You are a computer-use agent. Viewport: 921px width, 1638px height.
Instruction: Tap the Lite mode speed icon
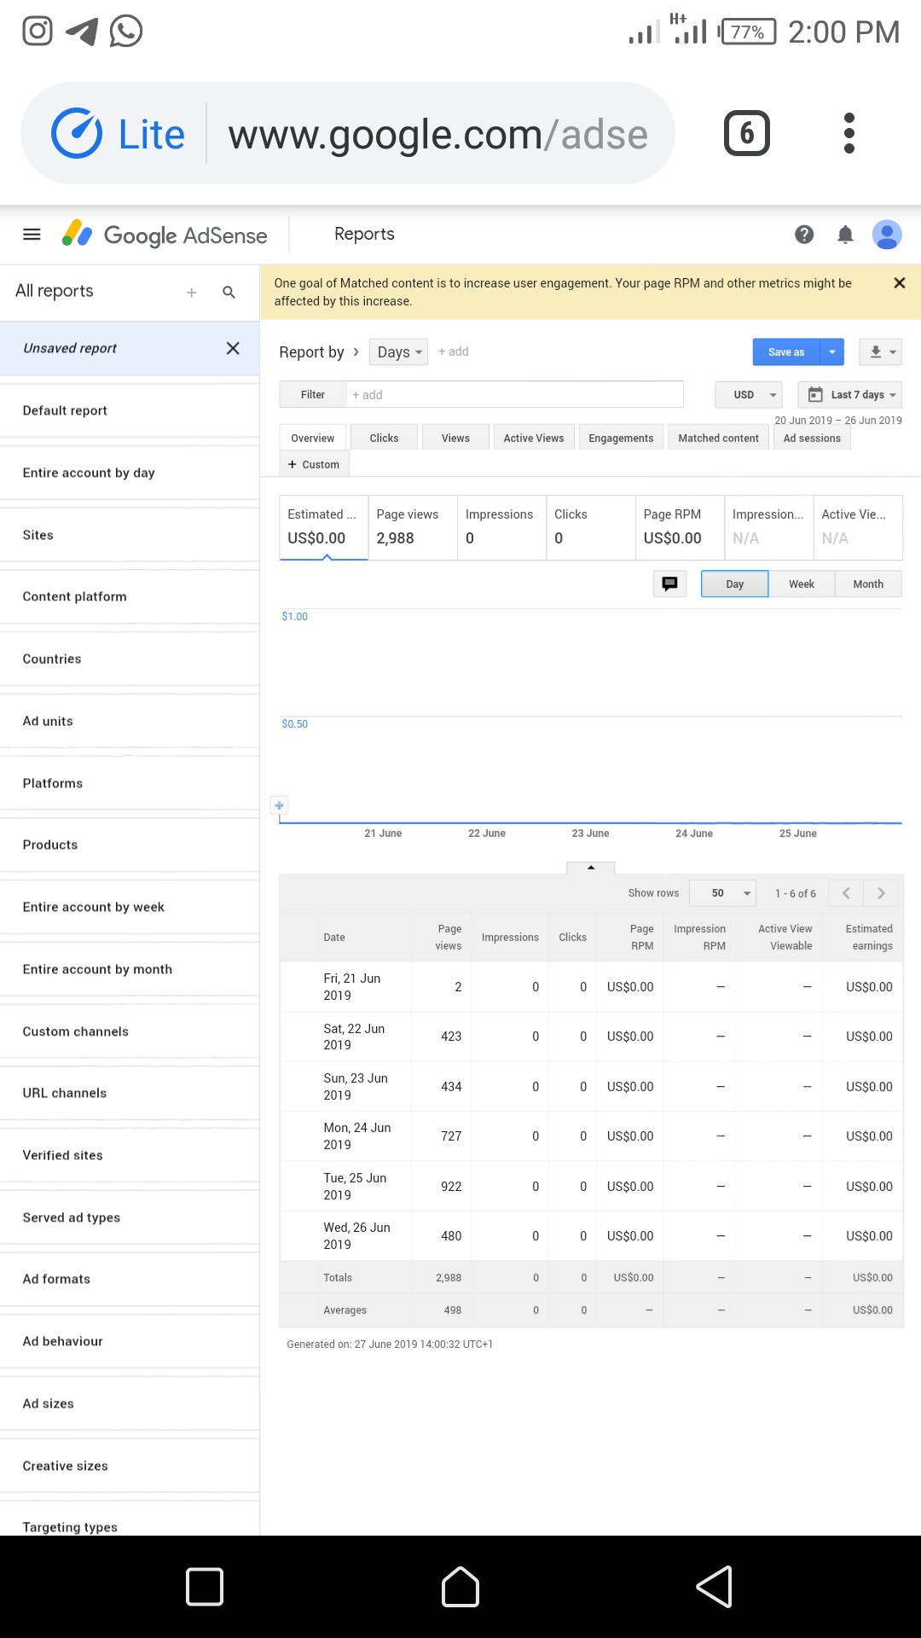click(x=77, y=133)
